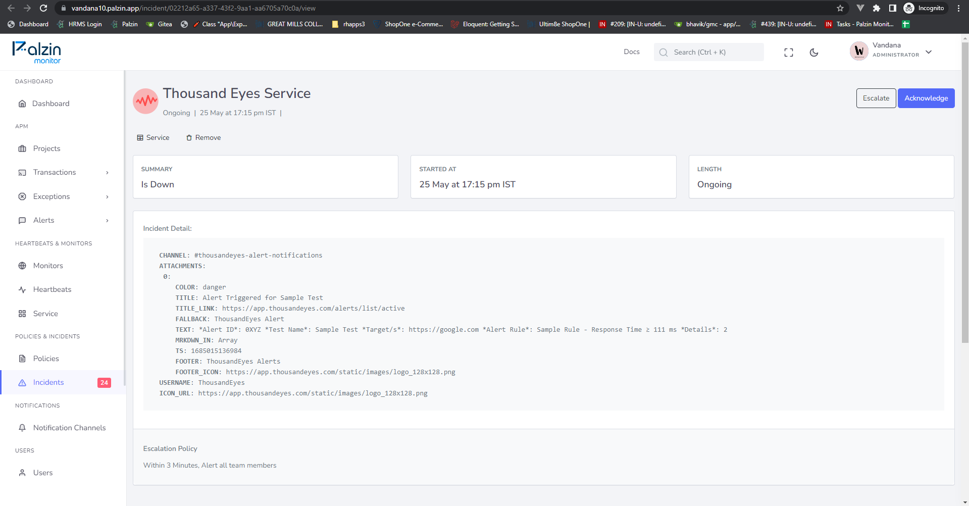Open Projects briefcase icon in sidebar

(x=22, y=148)
